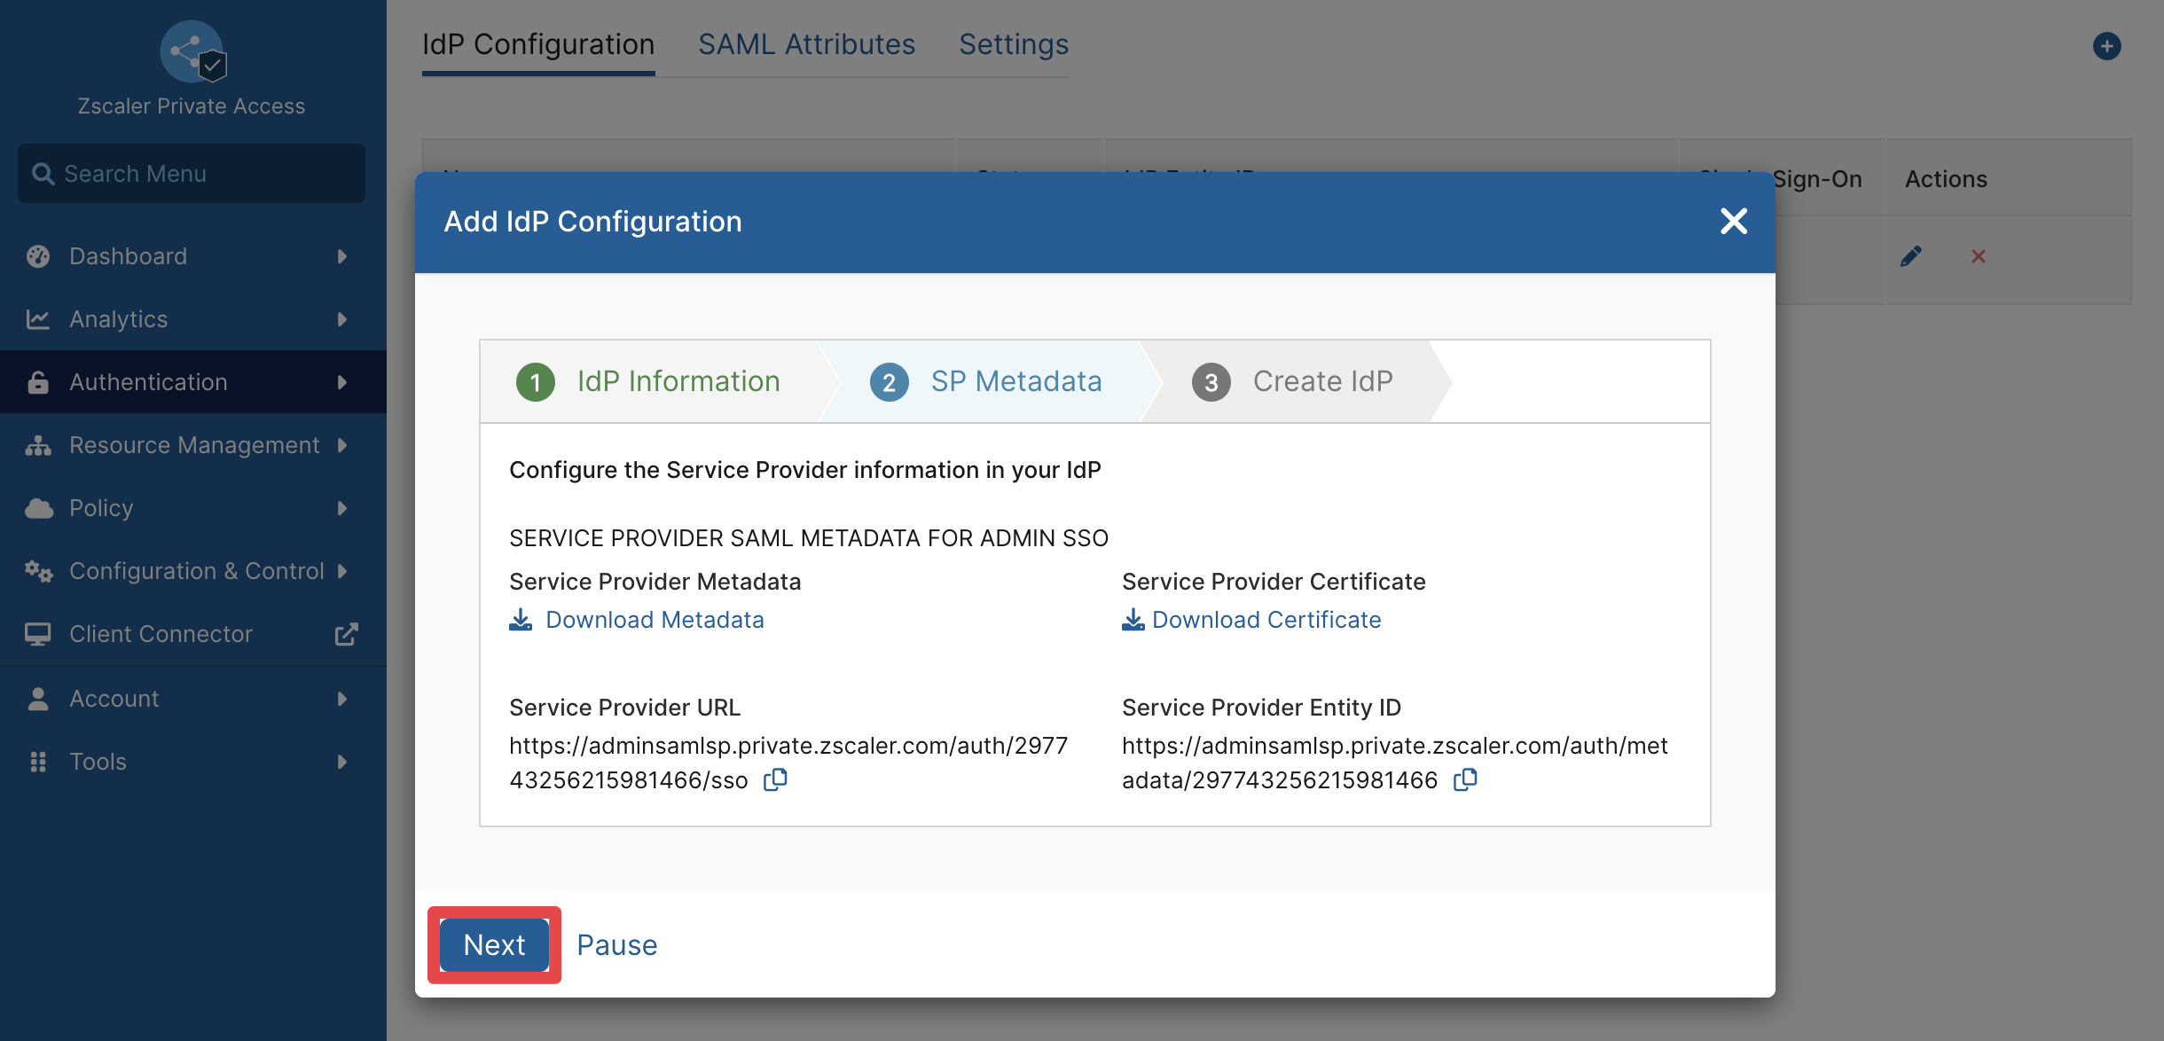Expand the Tools sidebar arrow
This screenshot has height=1041, width=2164.
(x=342, y=762)
